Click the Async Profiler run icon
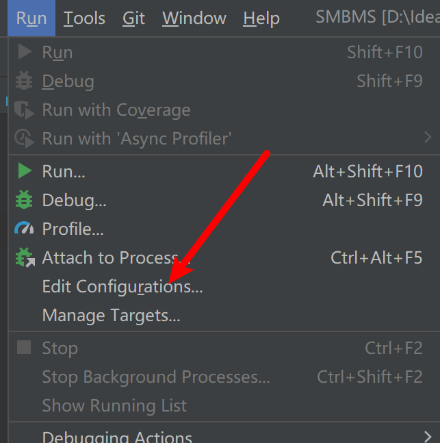 tap(25, 138)
